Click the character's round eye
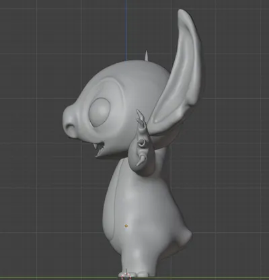 coord(100,112)
